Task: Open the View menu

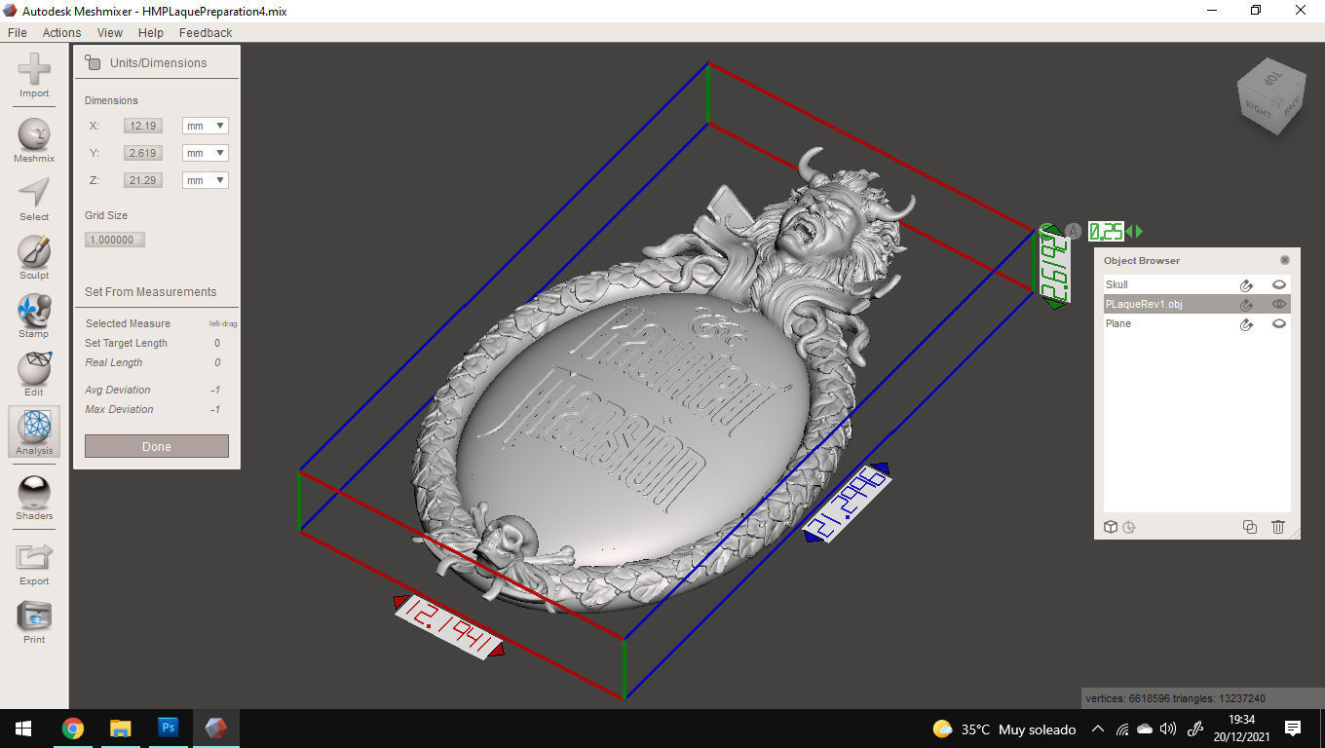Action: click(110, 32)
